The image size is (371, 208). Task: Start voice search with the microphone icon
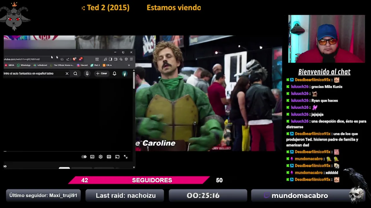[87, 73]
